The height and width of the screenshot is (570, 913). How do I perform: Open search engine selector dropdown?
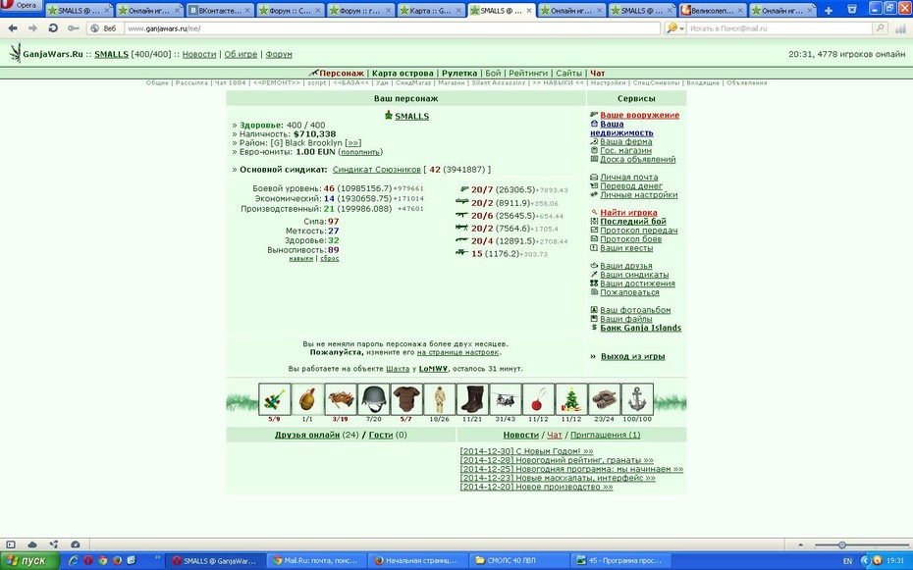[x=674, y=27]
